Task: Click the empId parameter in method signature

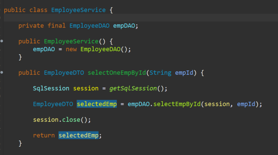Action: 184,73
